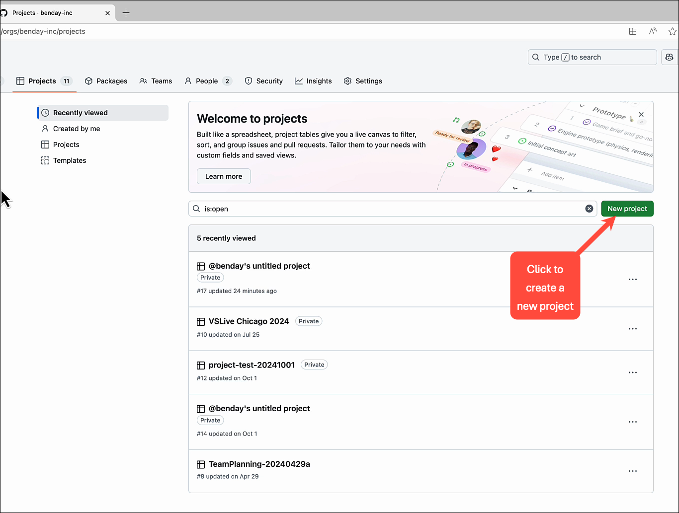Viewport: 679px width, 513px height.
Task: Click '#14 updated on Oct 1' text
Action: [x=227, y=434]
